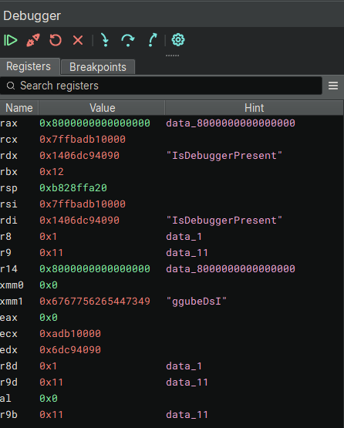Click the toolbar overflow dots handle
This screenshot has height=428, width=344.
tap(172, 56)
